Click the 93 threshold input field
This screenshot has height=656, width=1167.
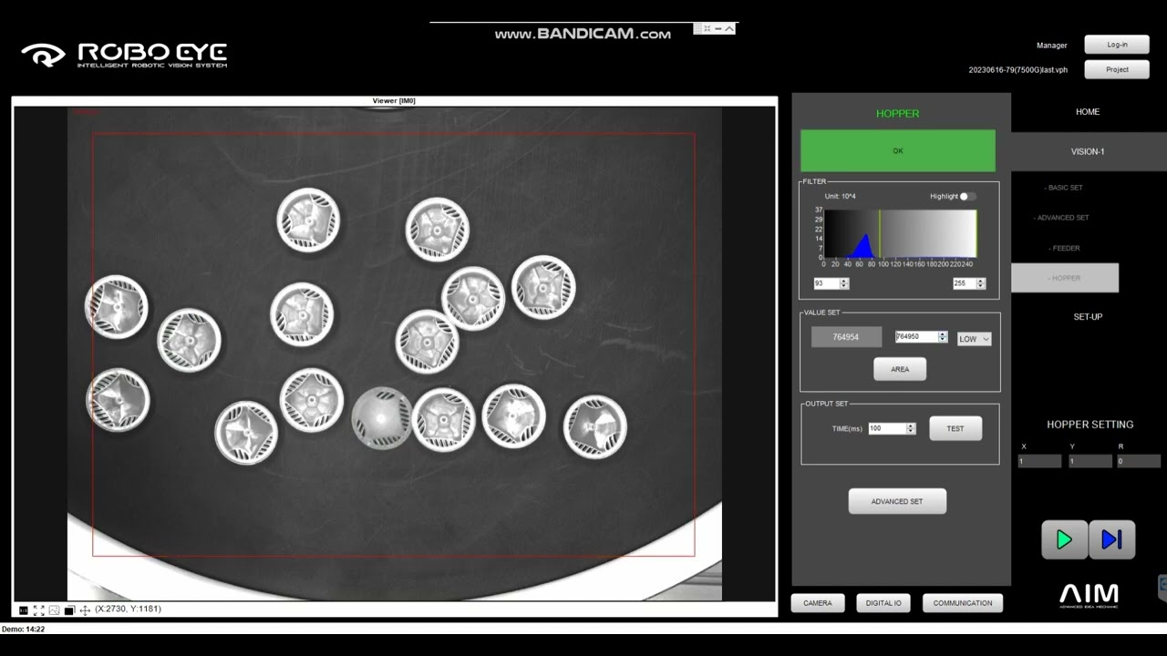coord(826,283)
